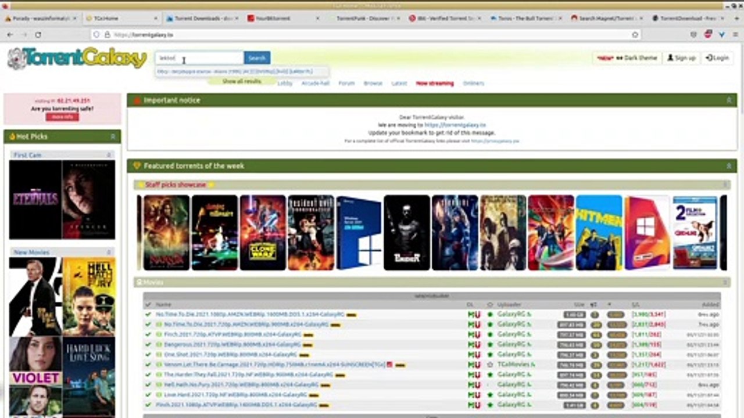The image size is (744, 418).
Task: Switch to the Search Magnet/Torrent browser tab
Action: pos(607,19)
